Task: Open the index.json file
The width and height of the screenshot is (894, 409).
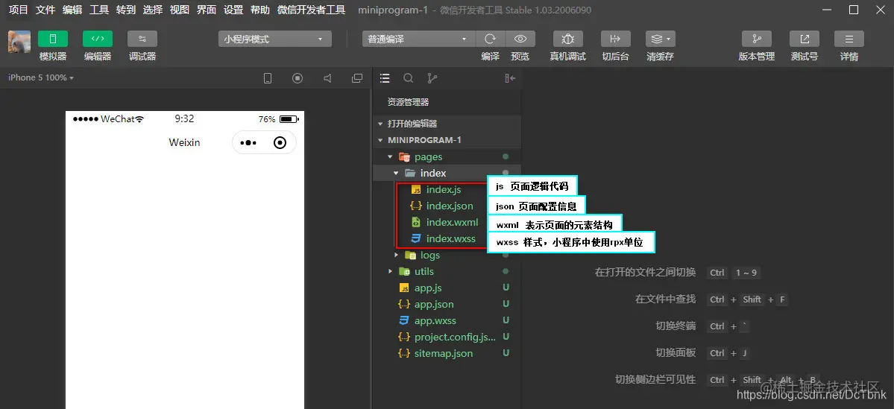Action: click(450, 206)
